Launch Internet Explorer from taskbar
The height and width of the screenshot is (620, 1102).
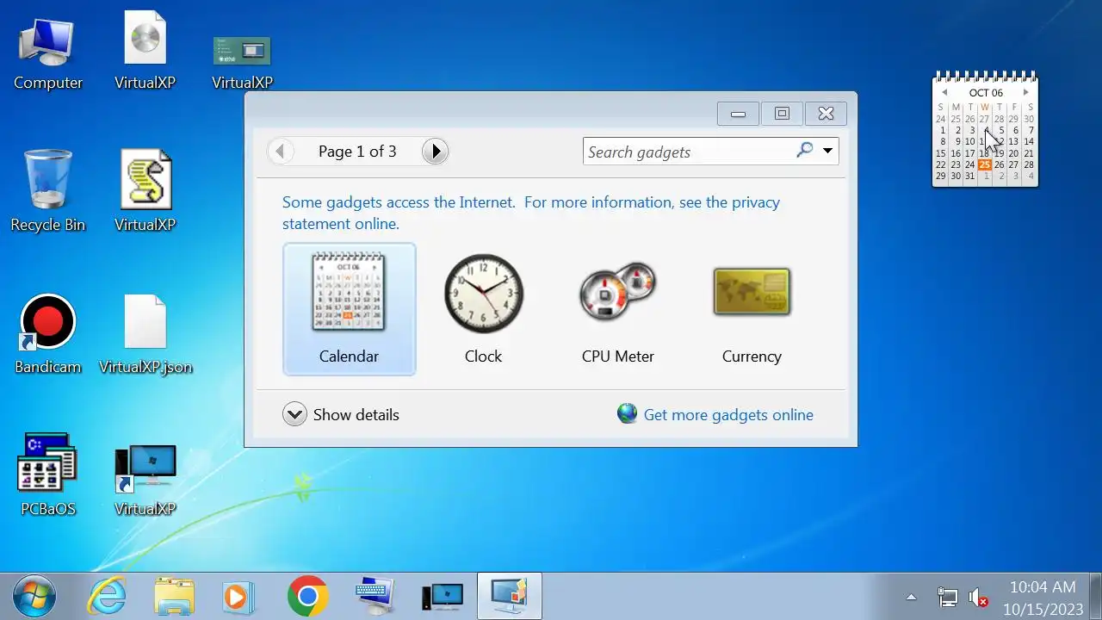(x=108, y=597)
